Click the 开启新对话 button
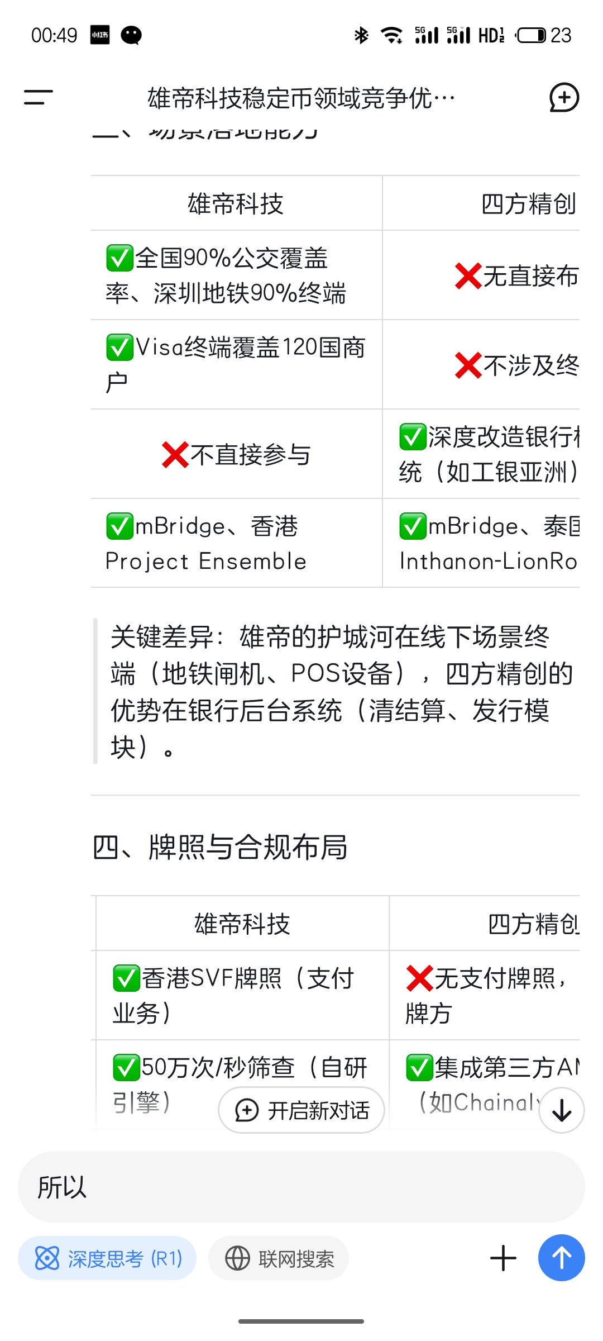 coord(301,1110)
